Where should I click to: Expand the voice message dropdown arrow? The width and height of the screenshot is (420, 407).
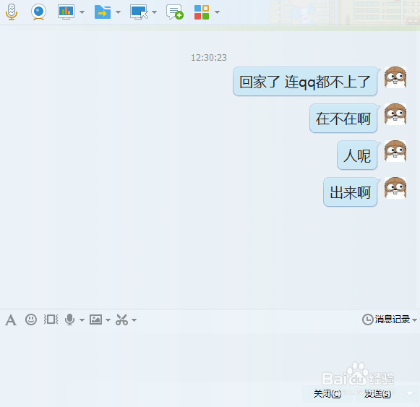coord(82,320)
